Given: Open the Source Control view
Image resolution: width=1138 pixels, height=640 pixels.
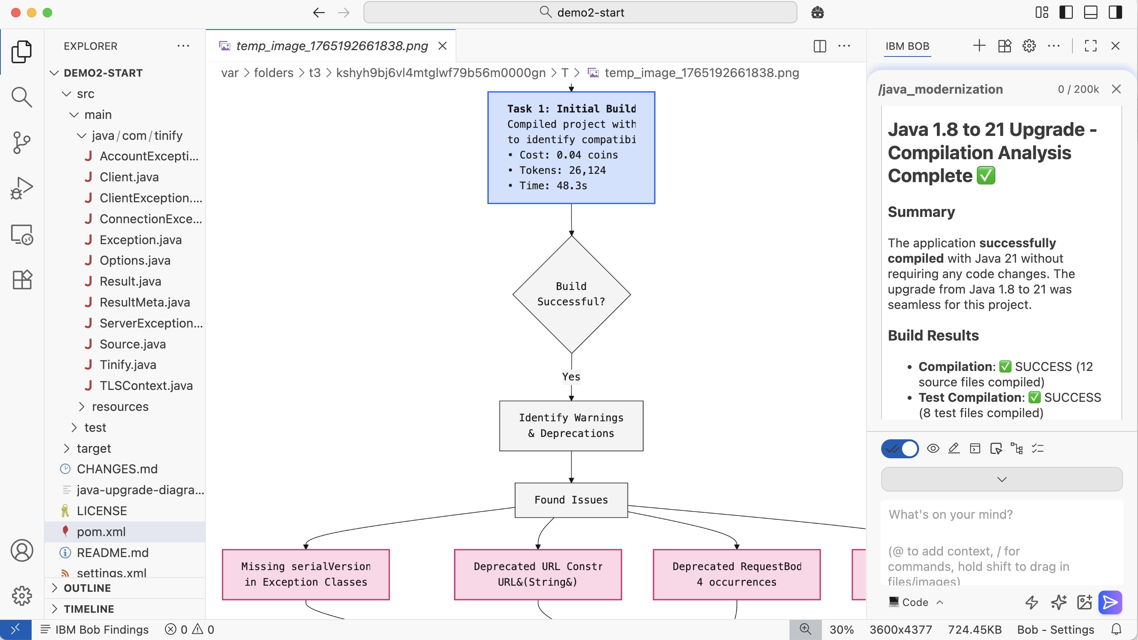Looking at the screenshot, I should click(21, 142).
